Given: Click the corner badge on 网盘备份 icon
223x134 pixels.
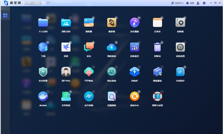Looking at the screenshot, I should (116, 42).
